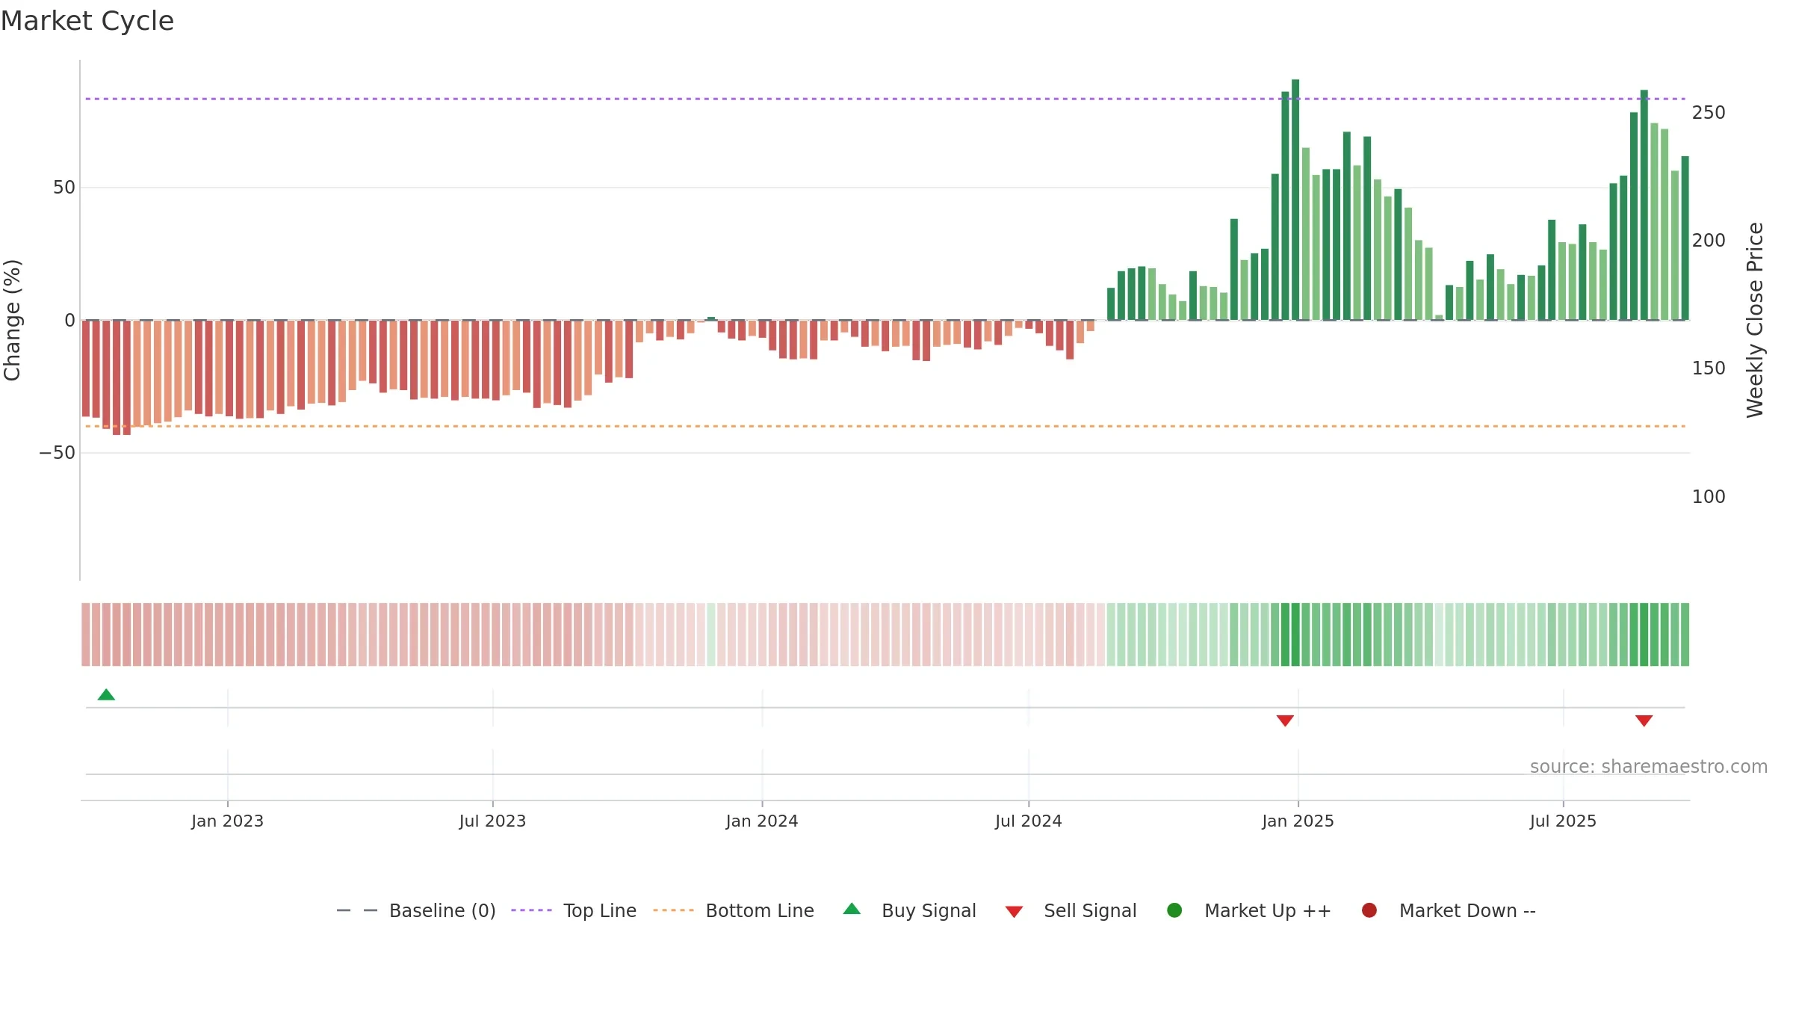Click the Jan 2023 axis label
This screenshot has width=1793, height=1009.
[227, 821]
